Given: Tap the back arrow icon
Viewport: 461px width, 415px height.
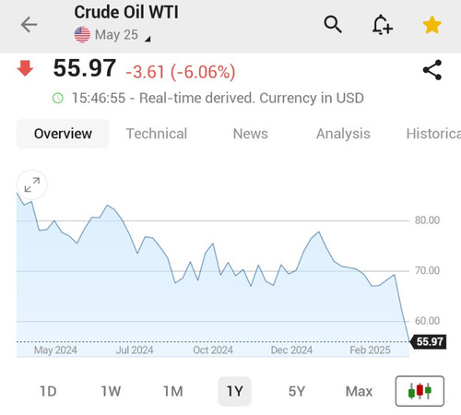Looking at the screenshot, I should click(x=29, y=25).
